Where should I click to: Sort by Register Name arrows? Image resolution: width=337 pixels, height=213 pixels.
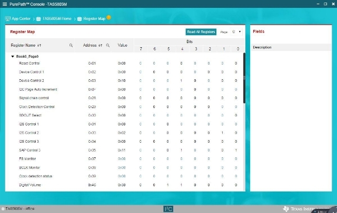coord(39,46)
